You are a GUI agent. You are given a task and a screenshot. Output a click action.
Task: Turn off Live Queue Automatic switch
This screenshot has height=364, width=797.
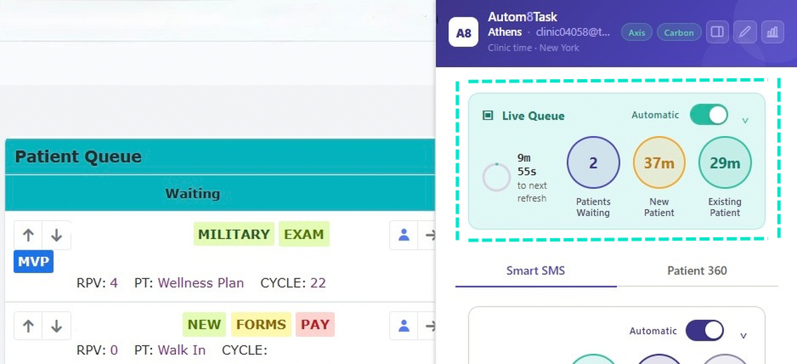(x=709, y=114)
